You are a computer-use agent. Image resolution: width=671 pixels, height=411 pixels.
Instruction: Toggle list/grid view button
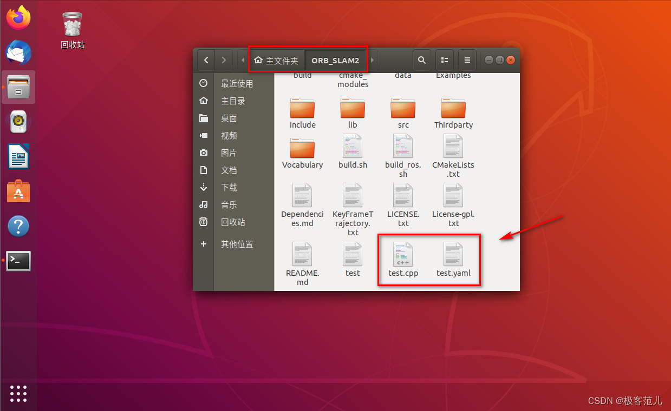click(x=445, y=60)
